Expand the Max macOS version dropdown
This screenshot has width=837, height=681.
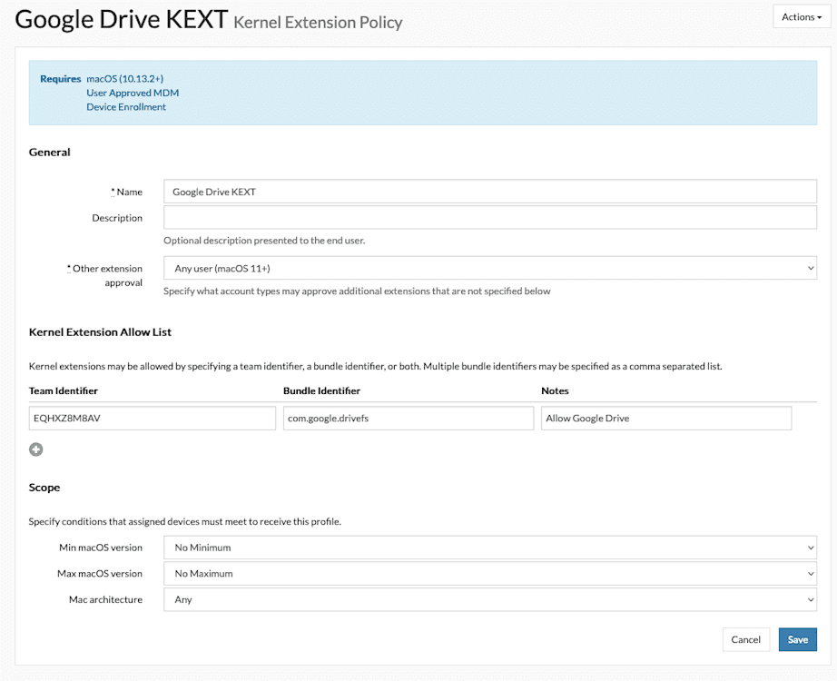(x=490, y=574)
